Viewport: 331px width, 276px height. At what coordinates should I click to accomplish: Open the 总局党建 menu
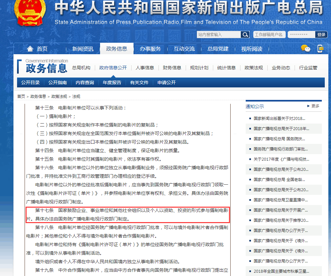click(x=217, y=48)
